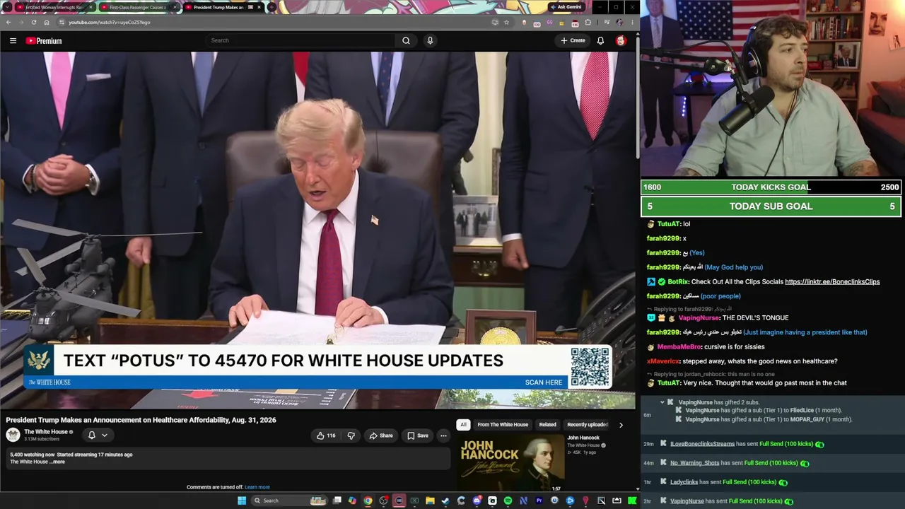Save the video to a playlist
The width and height of the screenshot is (905, 509).
click(418, 435)
